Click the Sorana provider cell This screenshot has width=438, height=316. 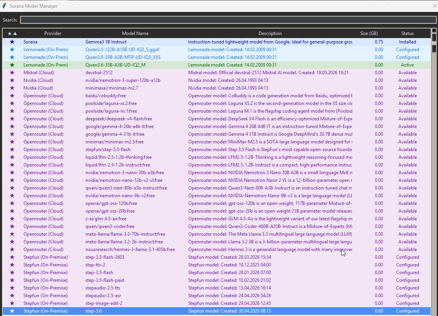coord(30,42)
